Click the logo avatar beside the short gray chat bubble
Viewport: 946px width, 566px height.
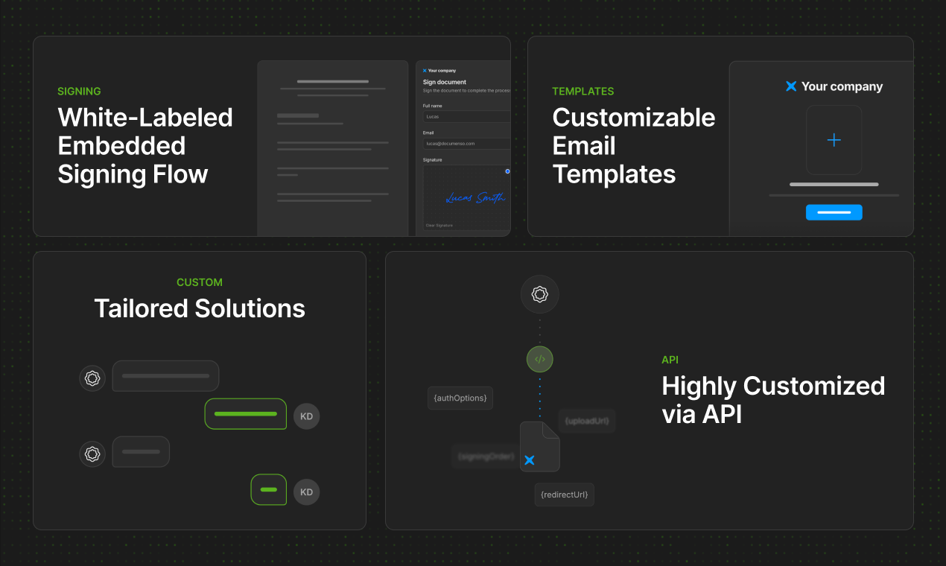pos(92,454)
